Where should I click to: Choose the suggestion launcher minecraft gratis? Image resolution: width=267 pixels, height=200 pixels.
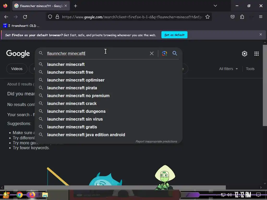point(109,127)
